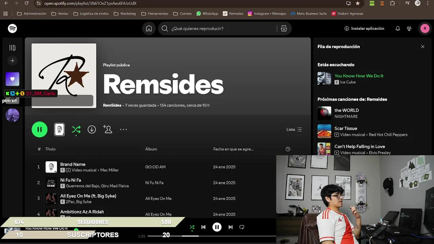This screenshot has height=244, width=434.
Task: Open the Marketing bookmarks folder
Action: click(125, 14)
